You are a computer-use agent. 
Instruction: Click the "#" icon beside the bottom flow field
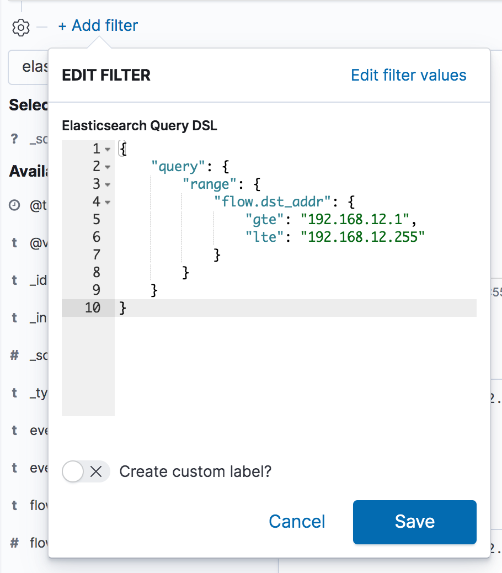click(14, 542)
